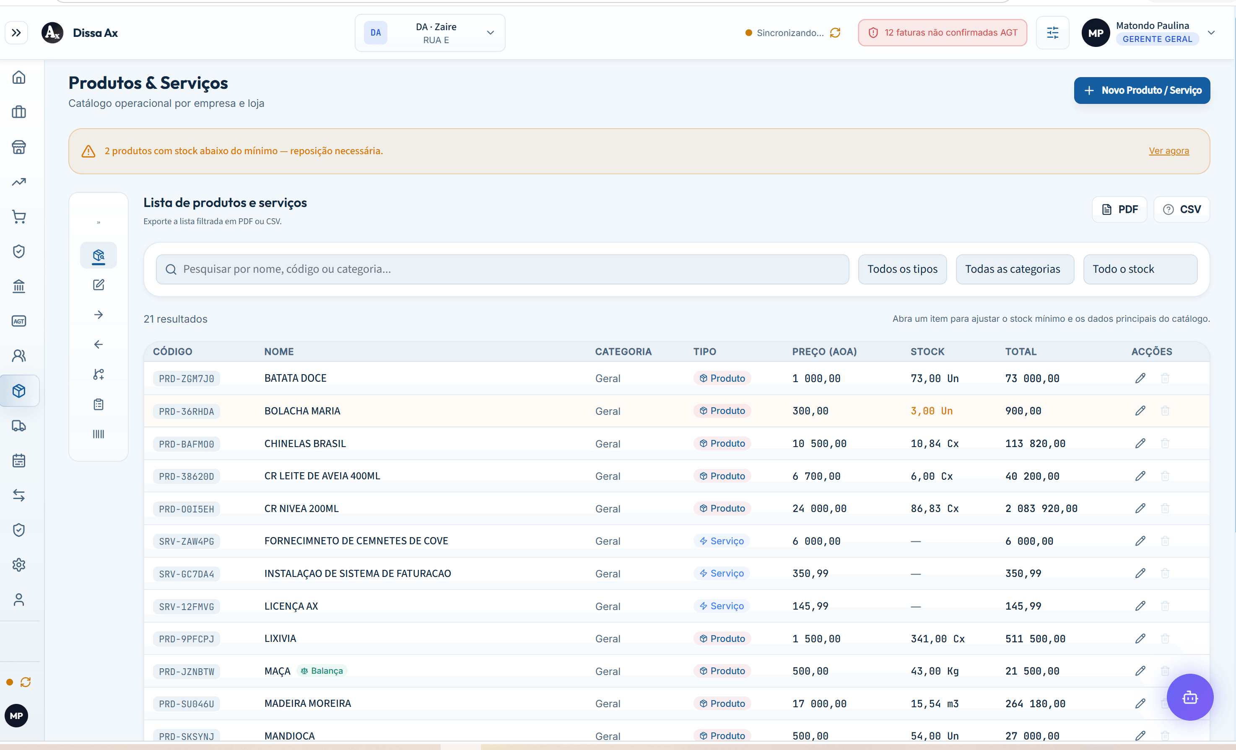Viewport: 1236px width, 750px height.
Task: Click the barcode icon in inner panel
Action: (x=98, y=434)
